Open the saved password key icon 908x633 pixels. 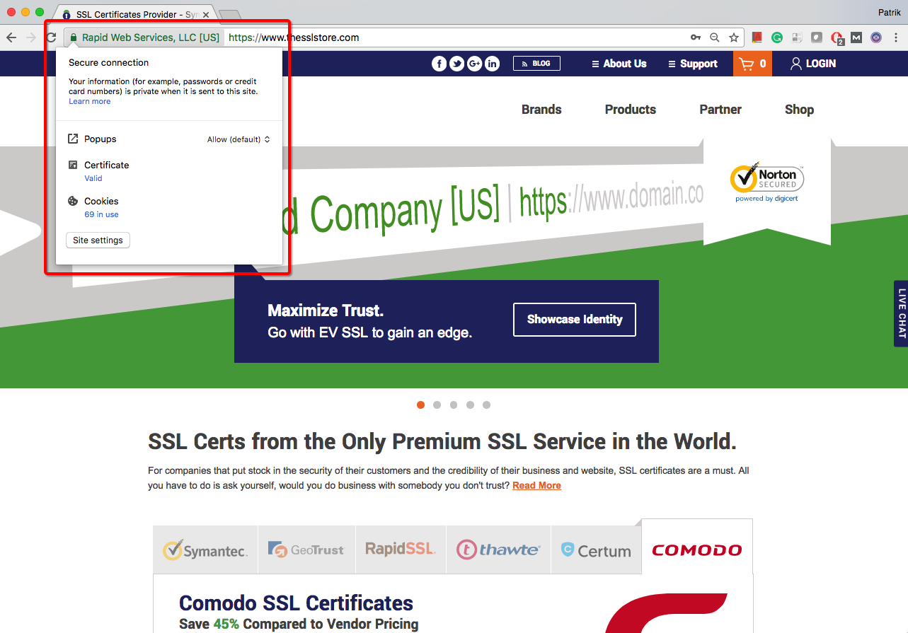[x=696, y=37]
